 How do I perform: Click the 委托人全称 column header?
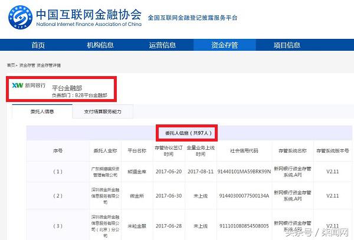point(105,151)
